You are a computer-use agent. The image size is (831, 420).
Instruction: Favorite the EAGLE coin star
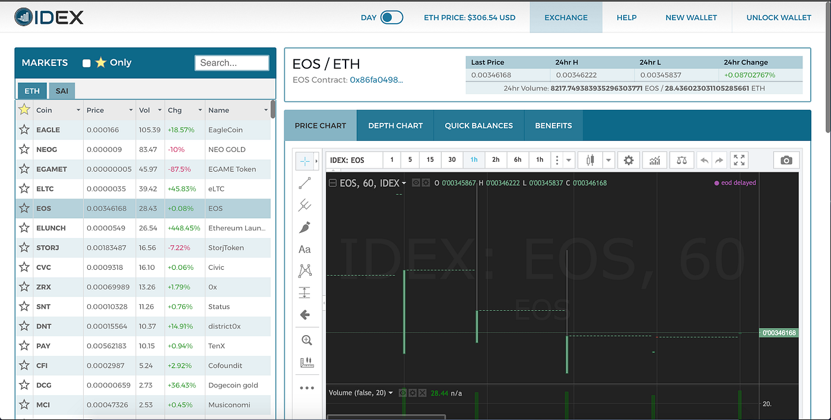coord(24,130)
